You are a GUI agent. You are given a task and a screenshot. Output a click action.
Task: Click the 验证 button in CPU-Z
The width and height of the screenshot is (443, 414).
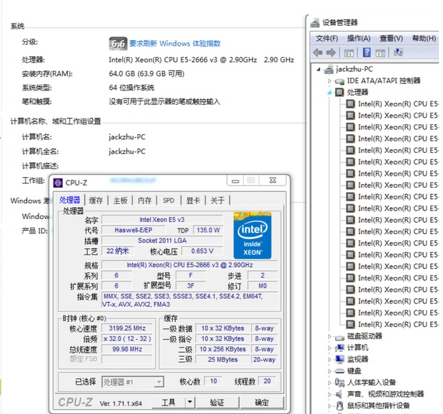[217, 402]
